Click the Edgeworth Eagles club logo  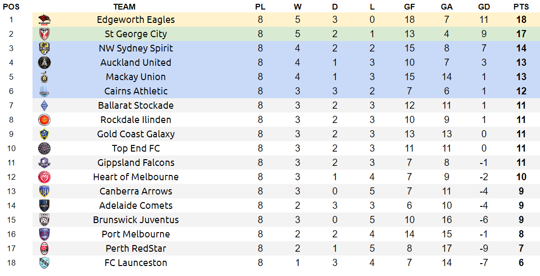pyautogui.click(x=44, y=20)
